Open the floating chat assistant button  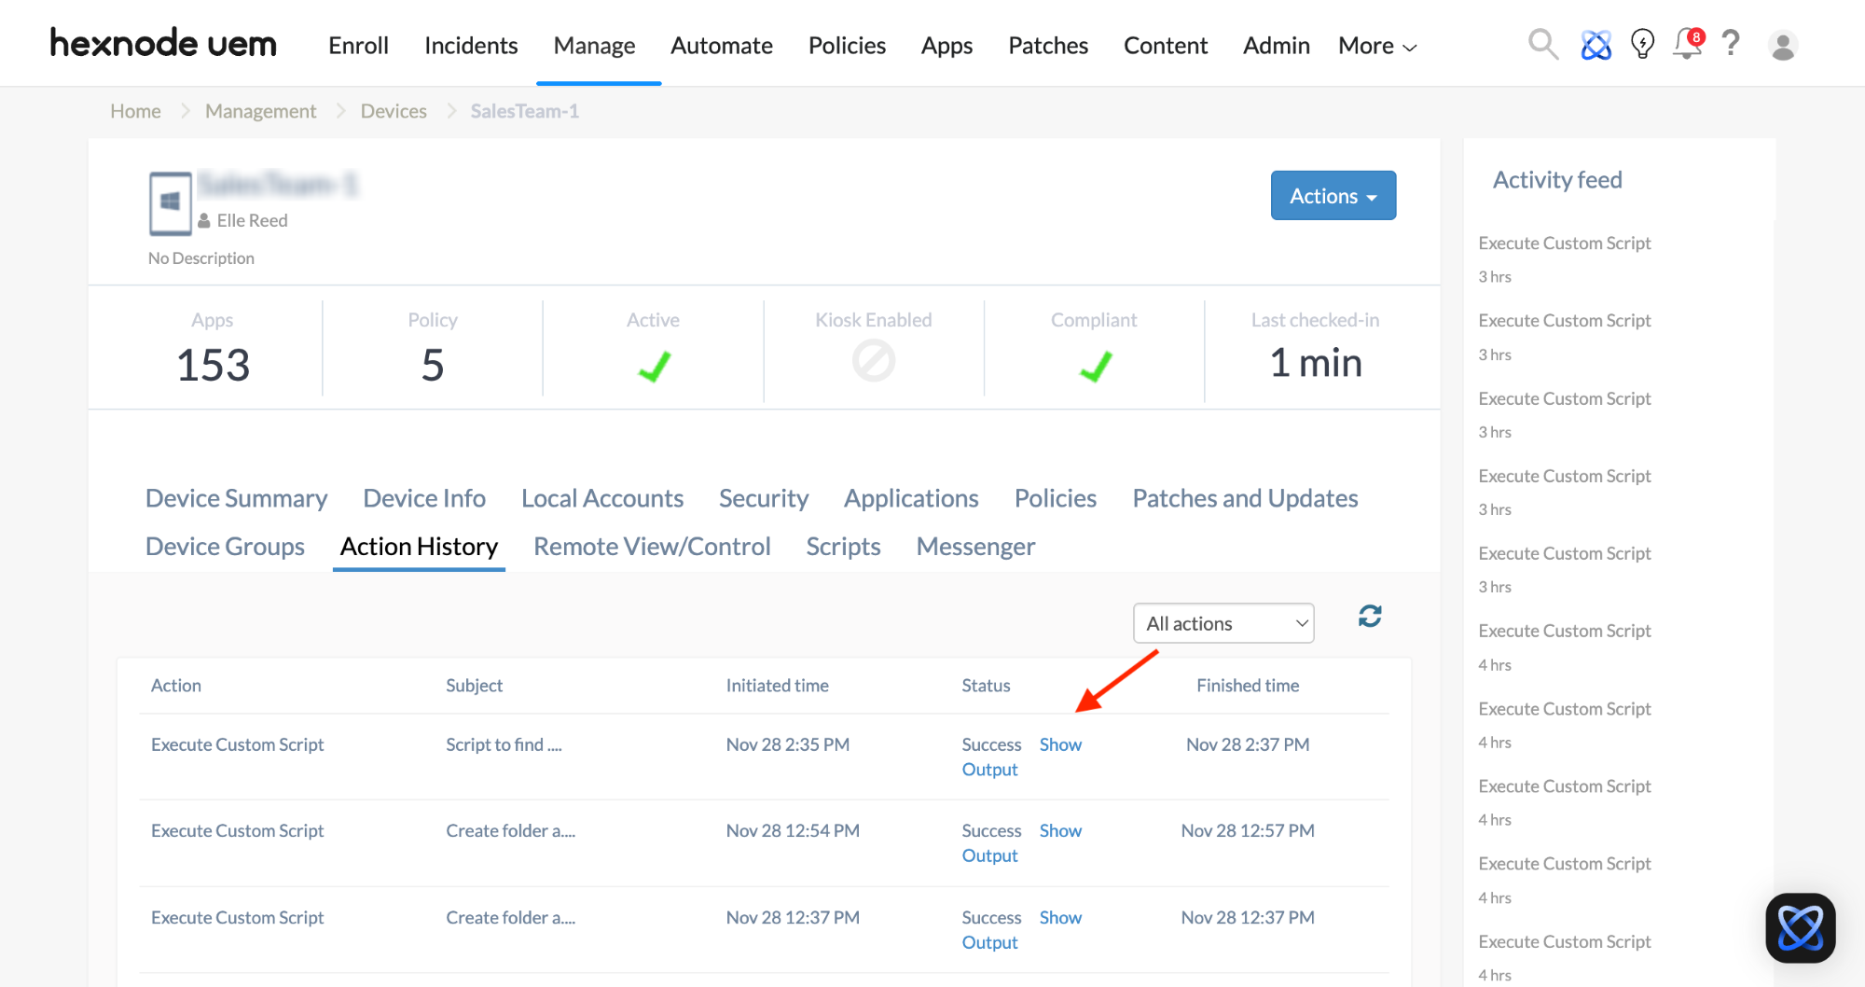[x=1800, y=928]
